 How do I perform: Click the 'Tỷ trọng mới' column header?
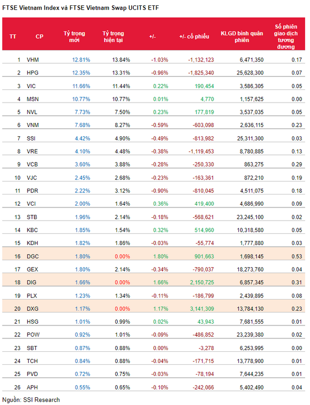click(74, 37)
